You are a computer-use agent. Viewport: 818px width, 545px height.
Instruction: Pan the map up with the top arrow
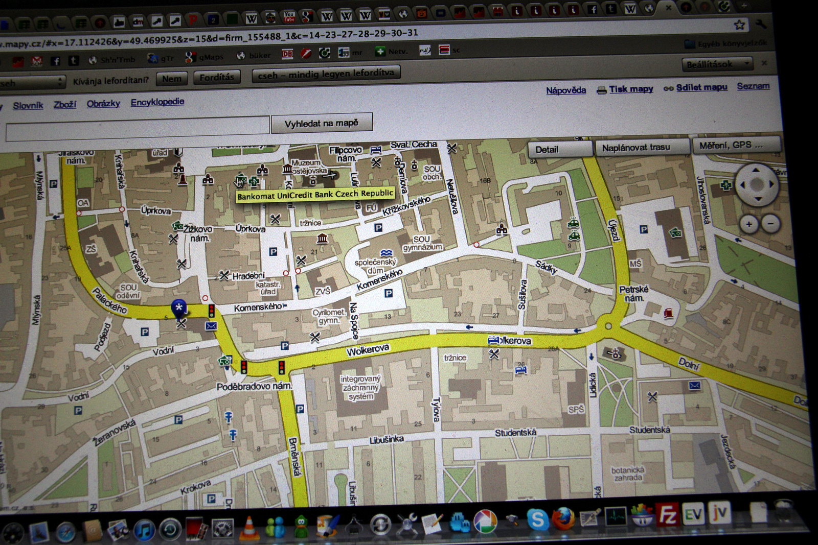(x=756, y=171)
